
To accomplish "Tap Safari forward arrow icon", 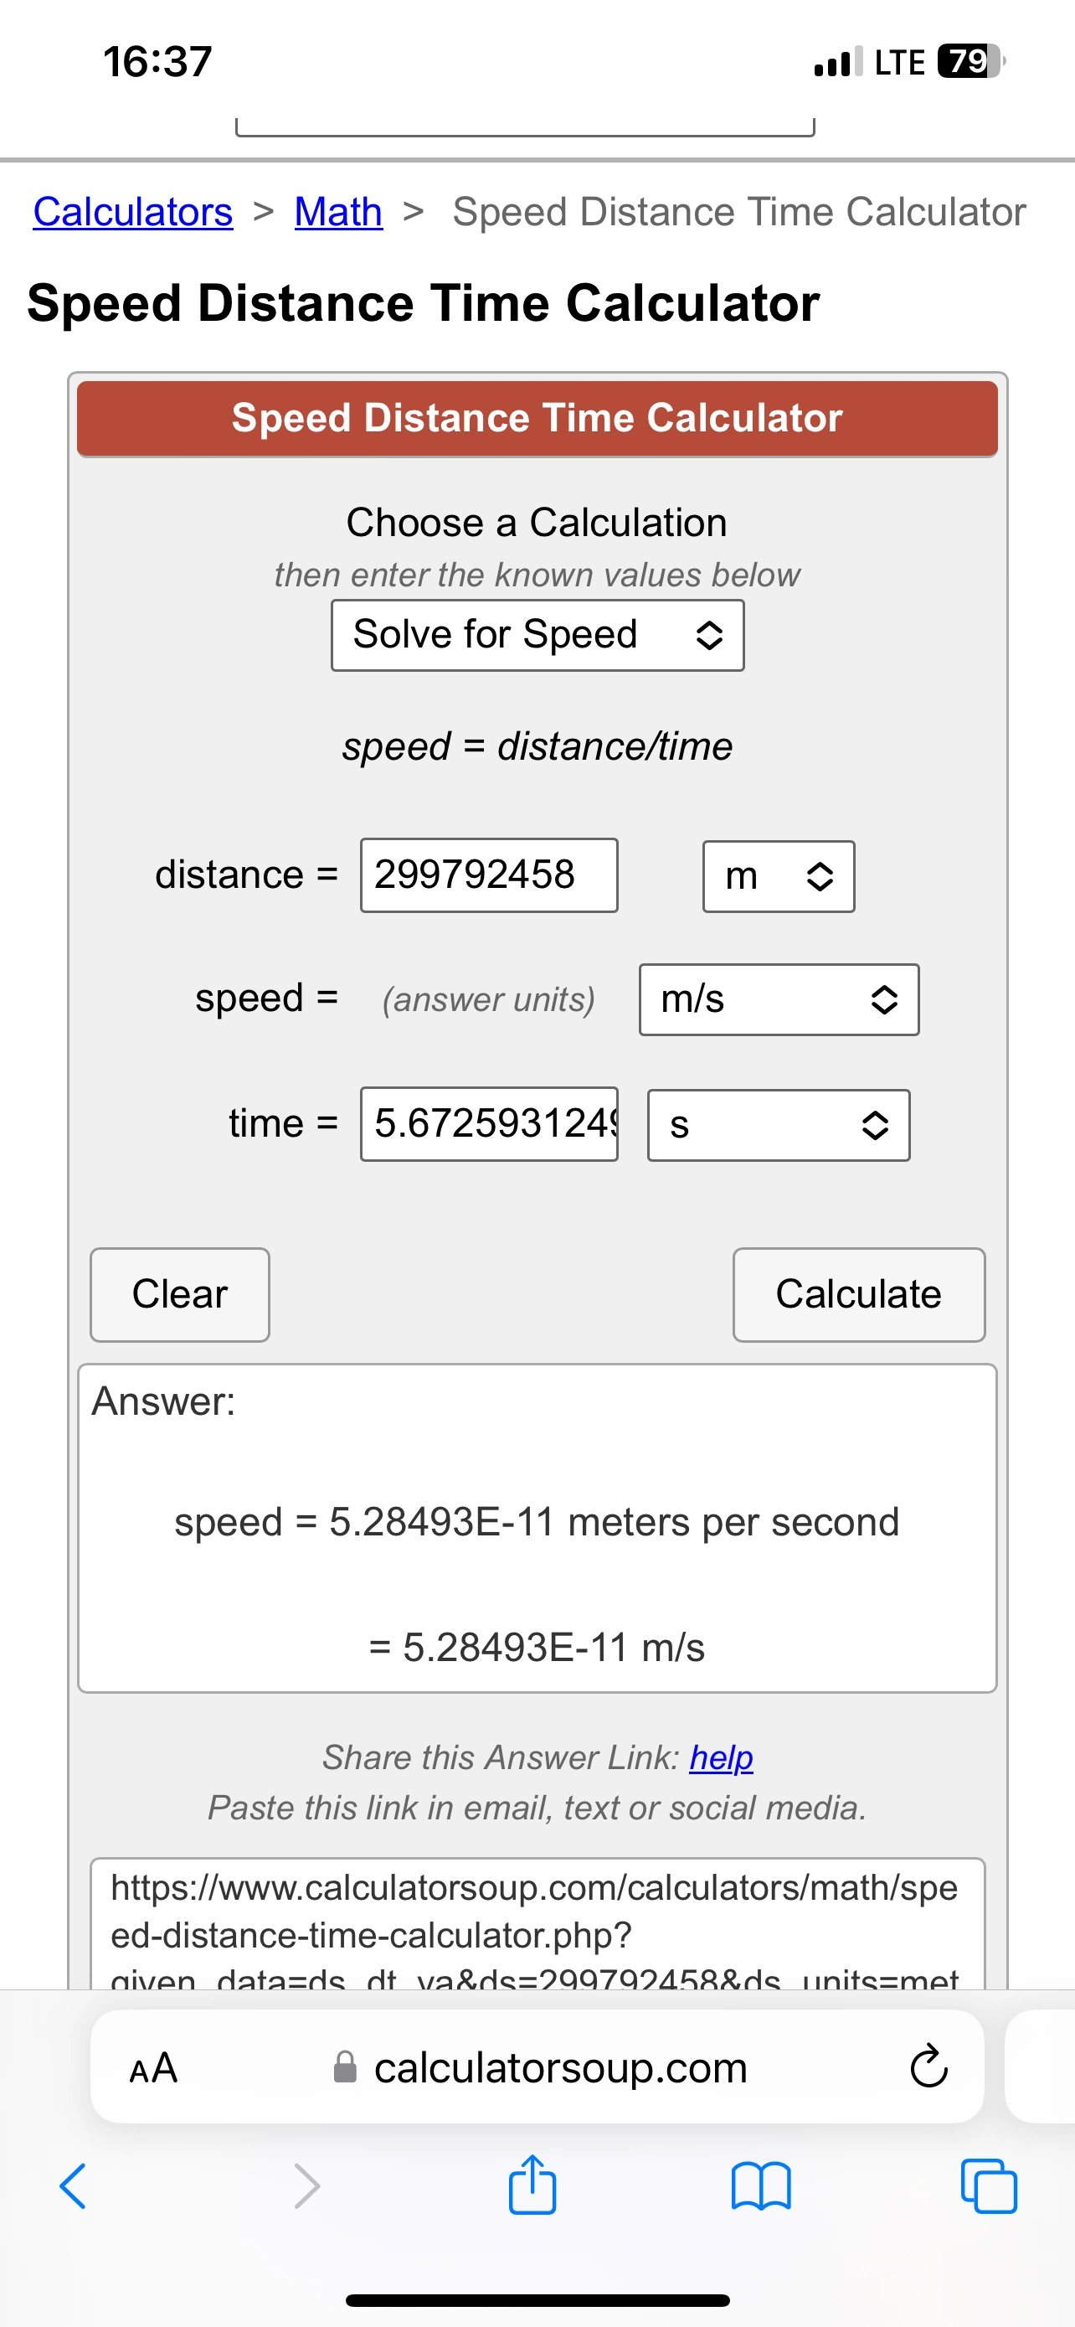I will pyautogui.click(x=307, y=2186).
